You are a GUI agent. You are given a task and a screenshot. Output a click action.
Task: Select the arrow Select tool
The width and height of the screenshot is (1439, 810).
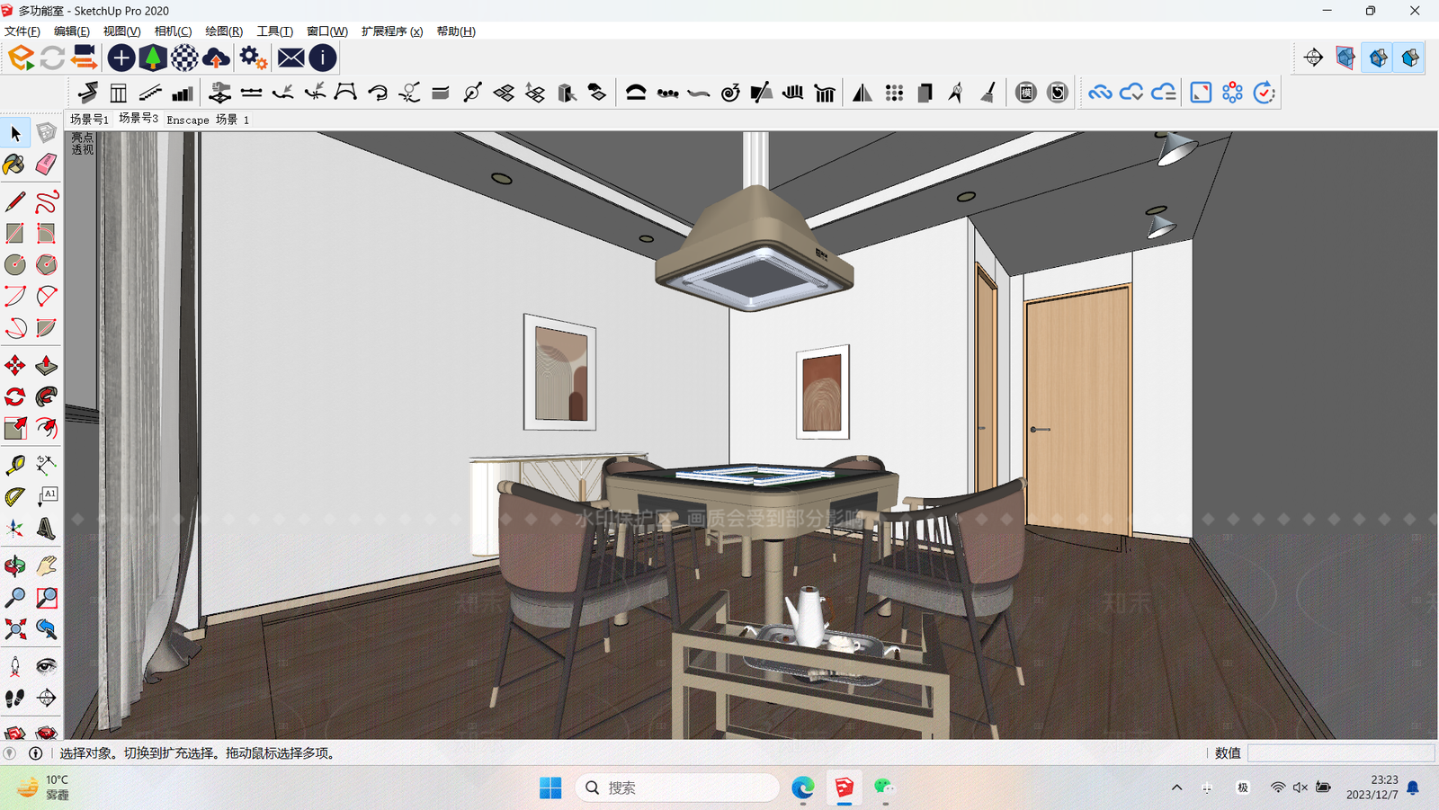[x=15, y=134]
